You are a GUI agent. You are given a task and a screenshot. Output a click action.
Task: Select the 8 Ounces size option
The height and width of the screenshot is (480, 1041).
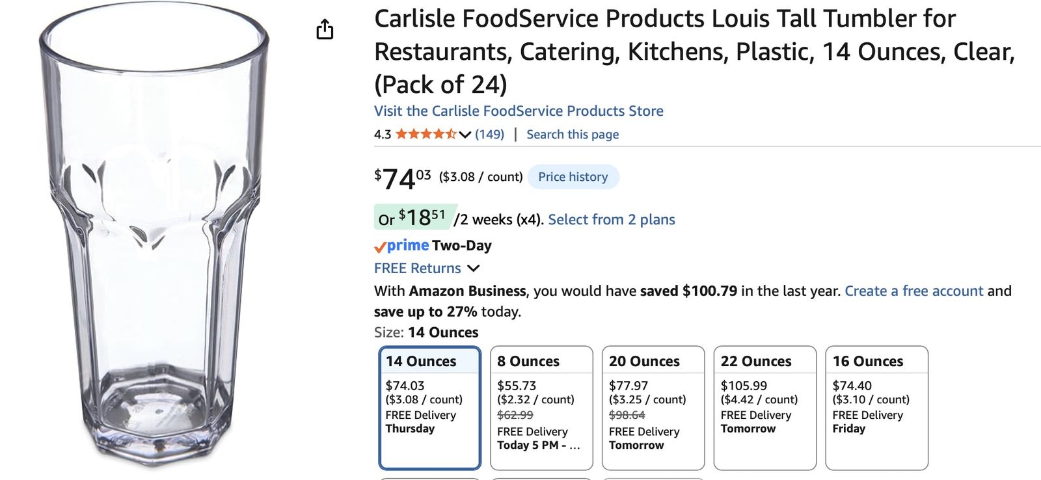[541, 407]
